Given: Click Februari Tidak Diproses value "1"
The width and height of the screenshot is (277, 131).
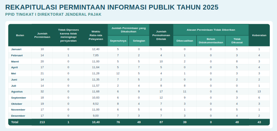Looking at the screenshot, I should click(68, 56).
